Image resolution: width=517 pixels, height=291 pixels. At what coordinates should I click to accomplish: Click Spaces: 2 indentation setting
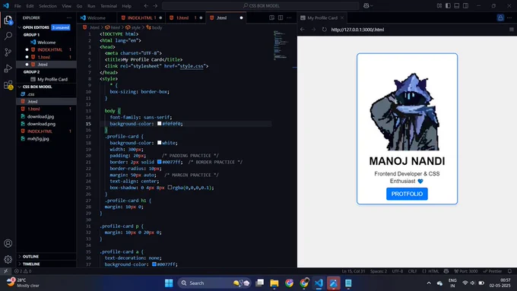pos(379,271)
